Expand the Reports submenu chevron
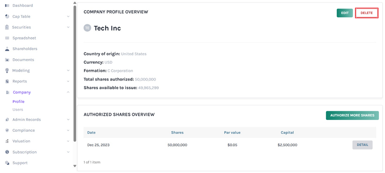385x173 pixels. pos(68,81)
